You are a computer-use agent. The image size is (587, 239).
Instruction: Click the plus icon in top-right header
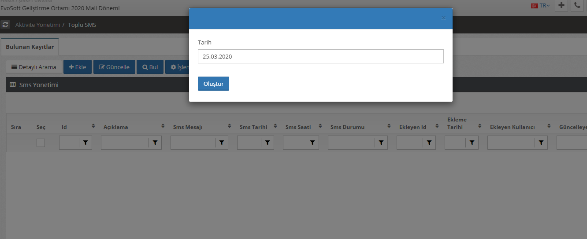tap(561, 6)
